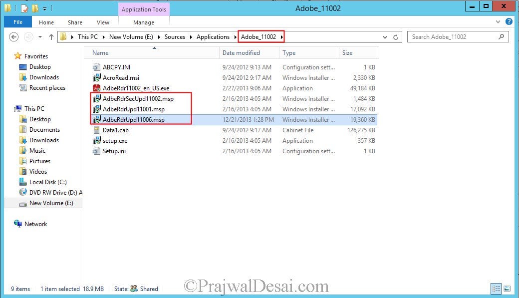Click Sources in the address breadcrumb
This screenshot has width=519, height=298.
pos(175,37)
